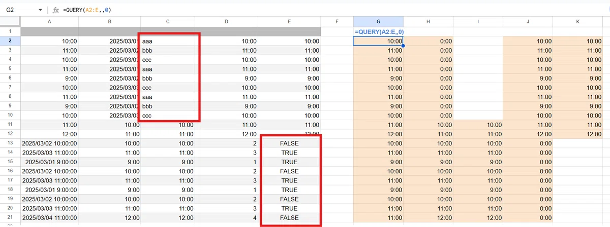Click cell I11 showing 10:00

tap(478, 125)
